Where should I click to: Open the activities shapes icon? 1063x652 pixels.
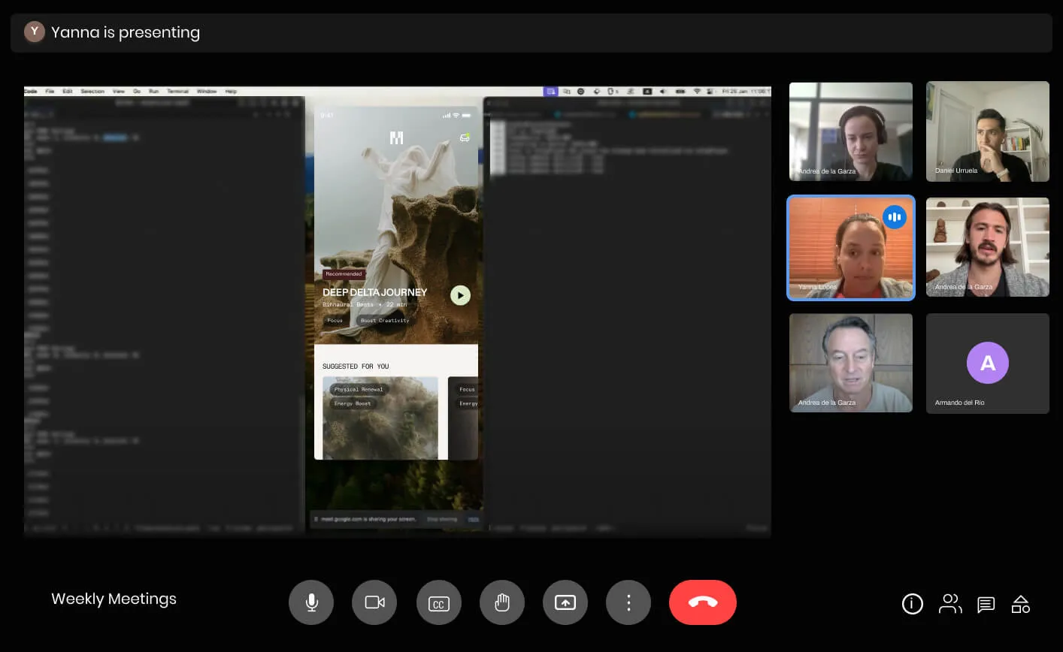click(1021, 604)
